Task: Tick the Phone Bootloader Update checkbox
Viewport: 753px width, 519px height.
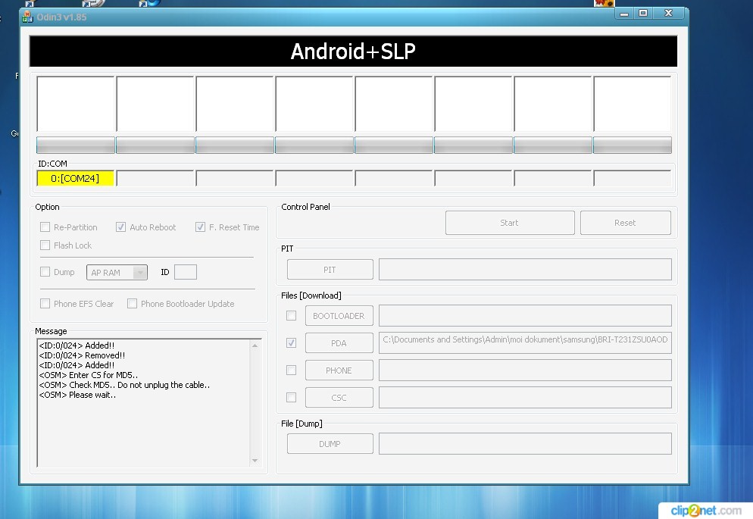Action: pos(132,304)
